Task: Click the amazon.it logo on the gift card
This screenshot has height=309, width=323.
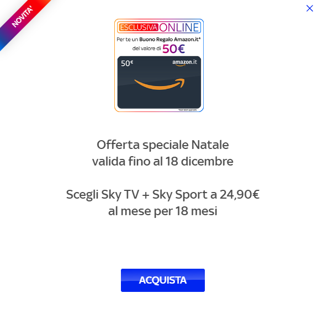Action: [184, 62]
